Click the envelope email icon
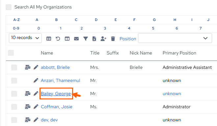Viewport: 217px width, 126px height. [x=76, y=39]
